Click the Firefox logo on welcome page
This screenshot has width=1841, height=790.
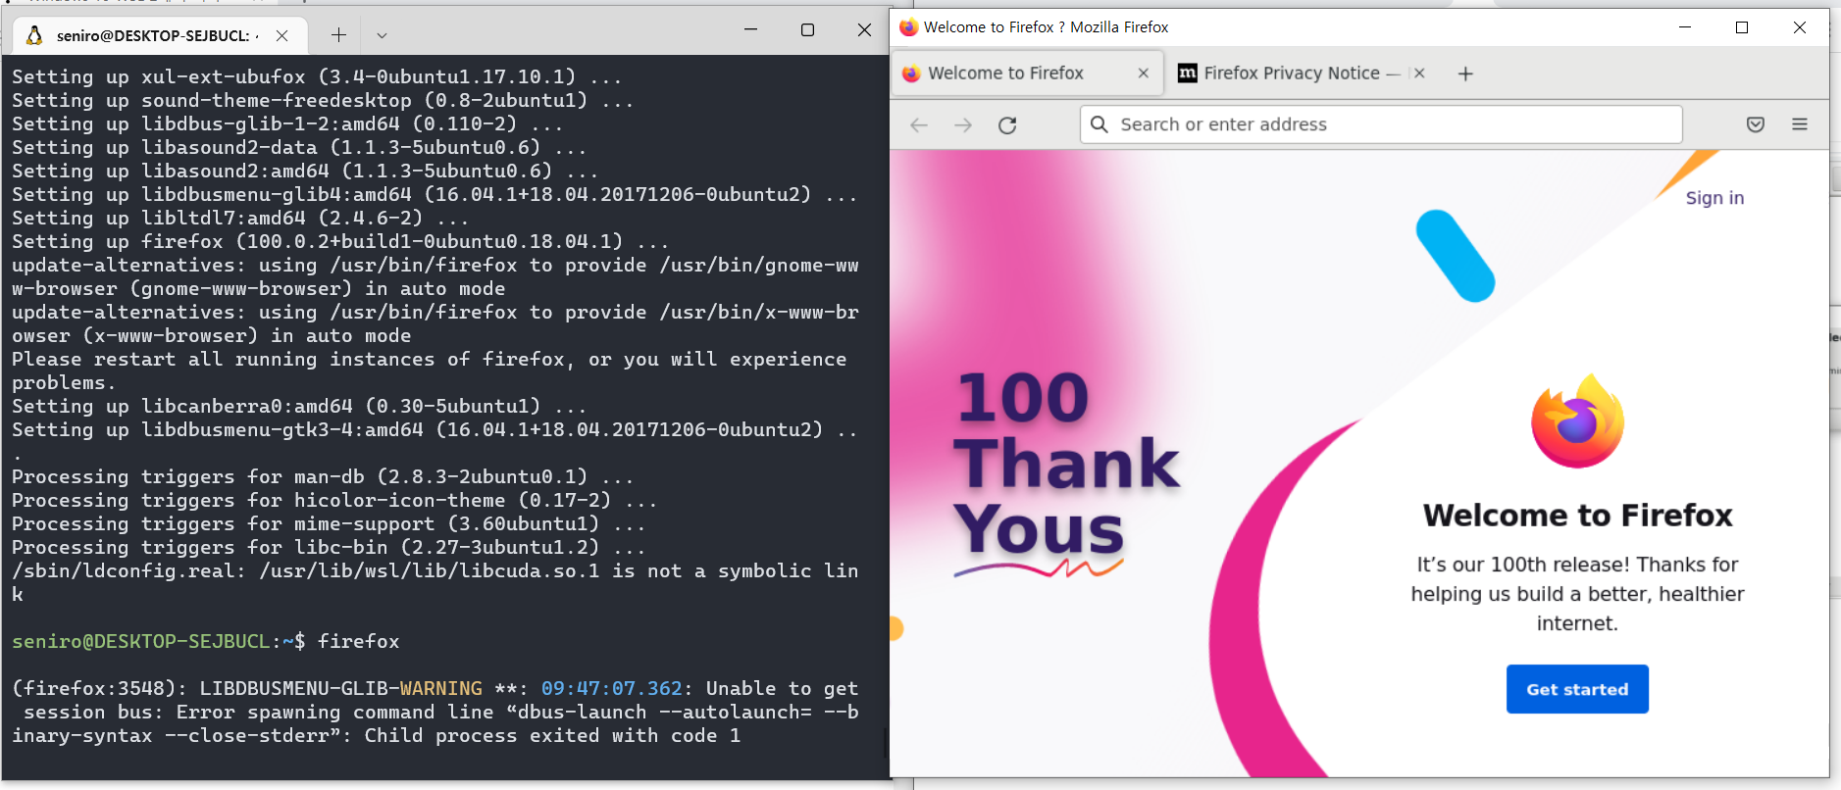pyautogui.click(x=1577, y=421)
